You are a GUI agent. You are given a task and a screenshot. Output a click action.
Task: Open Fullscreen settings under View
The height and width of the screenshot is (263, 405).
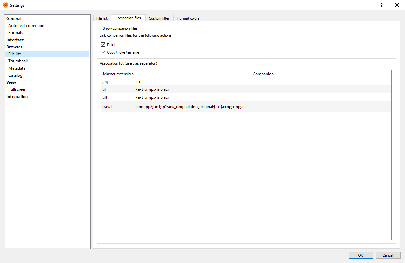tap(17, 89)
